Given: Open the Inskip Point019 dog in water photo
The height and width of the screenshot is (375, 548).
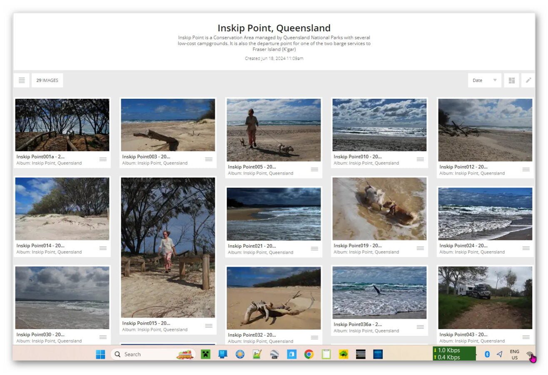Looking at the screenshot, I should [379, 208].
